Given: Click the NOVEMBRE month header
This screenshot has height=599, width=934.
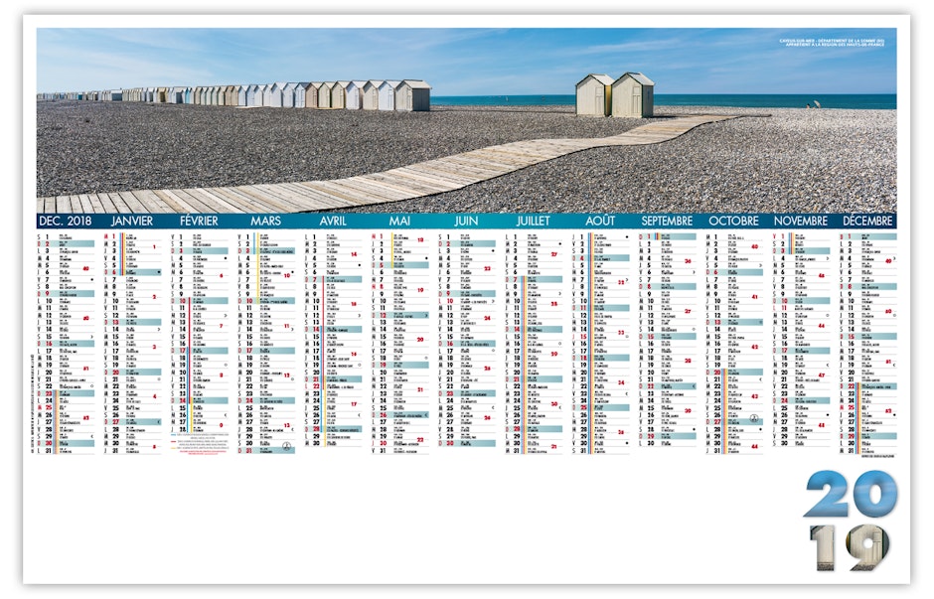Looking at the screenshot, I should 801,221.
